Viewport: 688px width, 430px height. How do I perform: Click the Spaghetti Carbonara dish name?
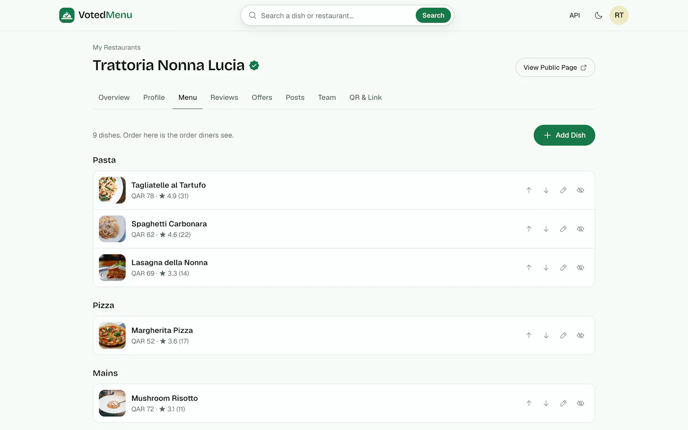169,224
